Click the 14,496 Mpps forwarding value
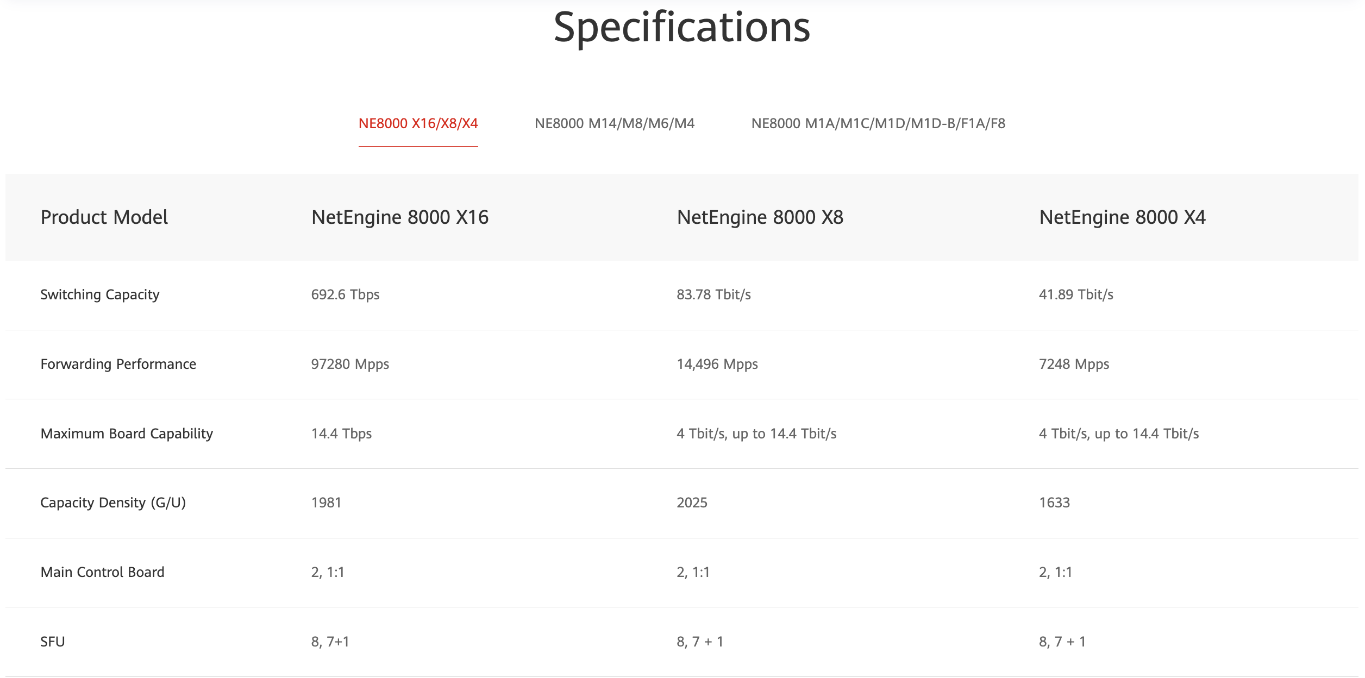The width and height of the screenshot is (1365, 678). pos(717,364)
